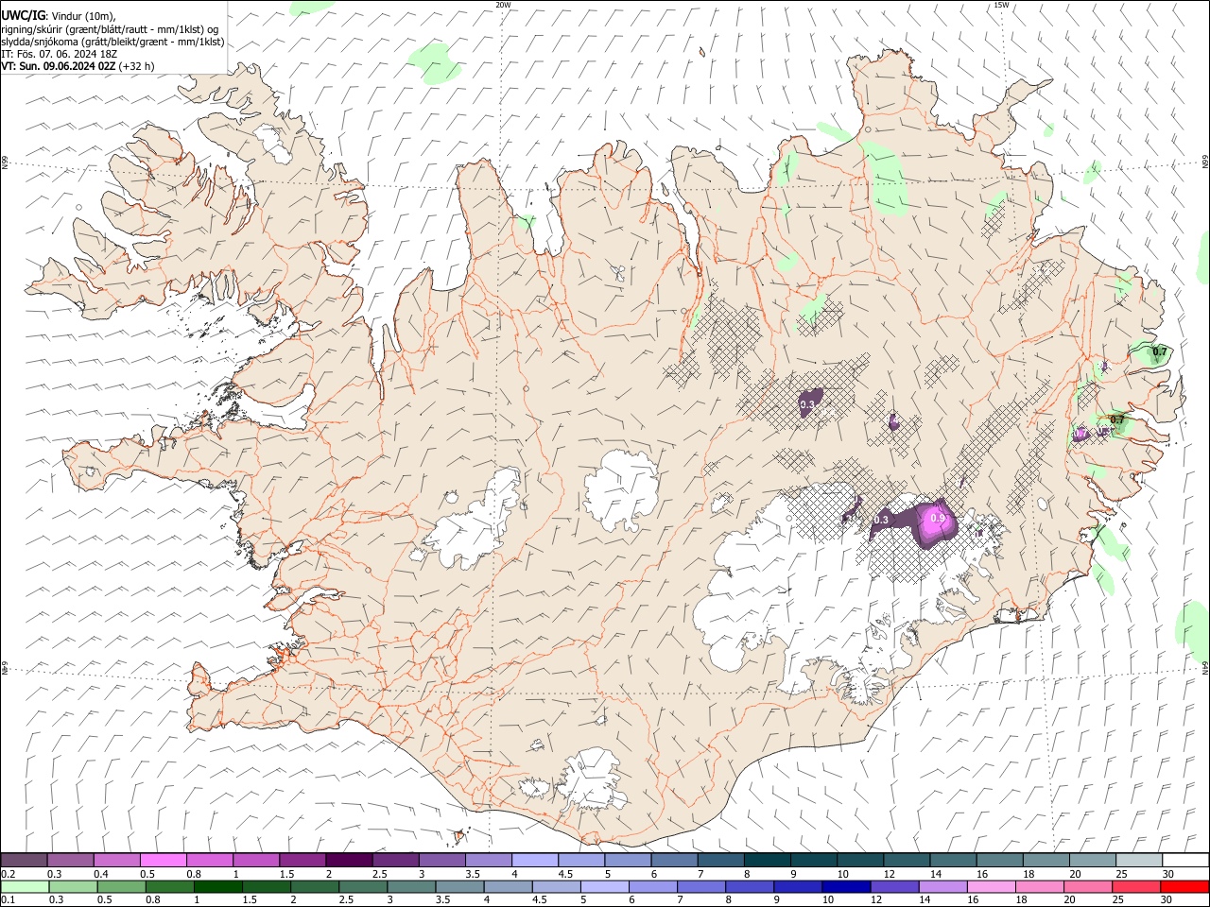Click the '30' label on the rain scale
This screenshot has height=907, width=1210.
[x=1166, y=900]
